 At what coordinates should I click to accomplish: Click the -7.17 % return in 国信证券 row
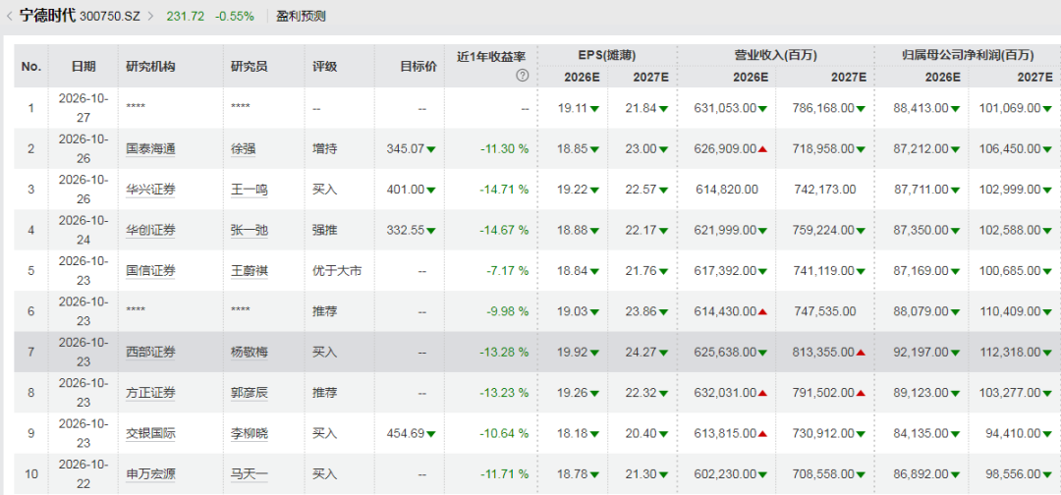pyautogui.click(x=508, y=270)
